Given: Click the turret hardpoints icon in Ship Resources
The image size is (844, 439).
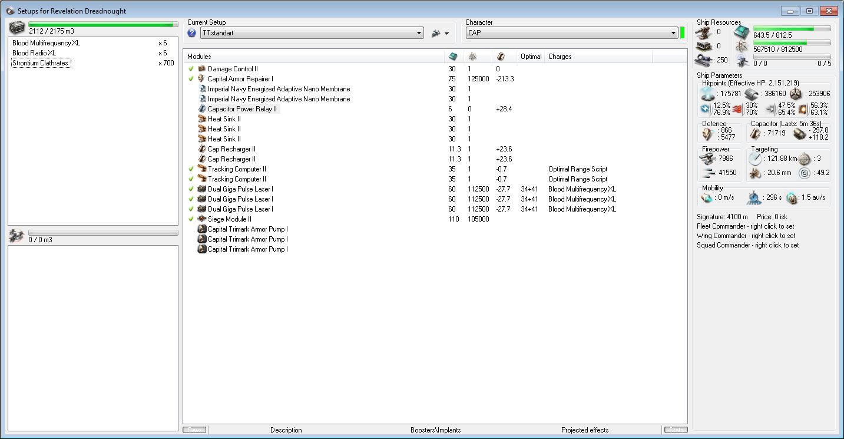Looking at the screenshot, I should click(702, 32).
